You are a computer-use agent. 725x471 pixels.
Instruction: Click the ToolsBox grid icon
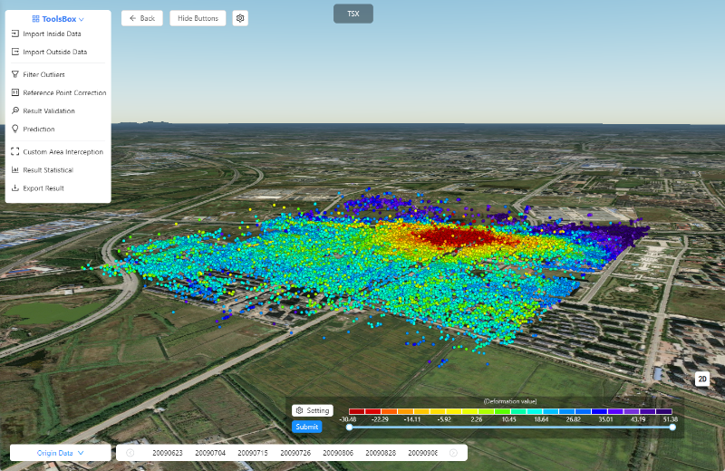coord(35,19)
